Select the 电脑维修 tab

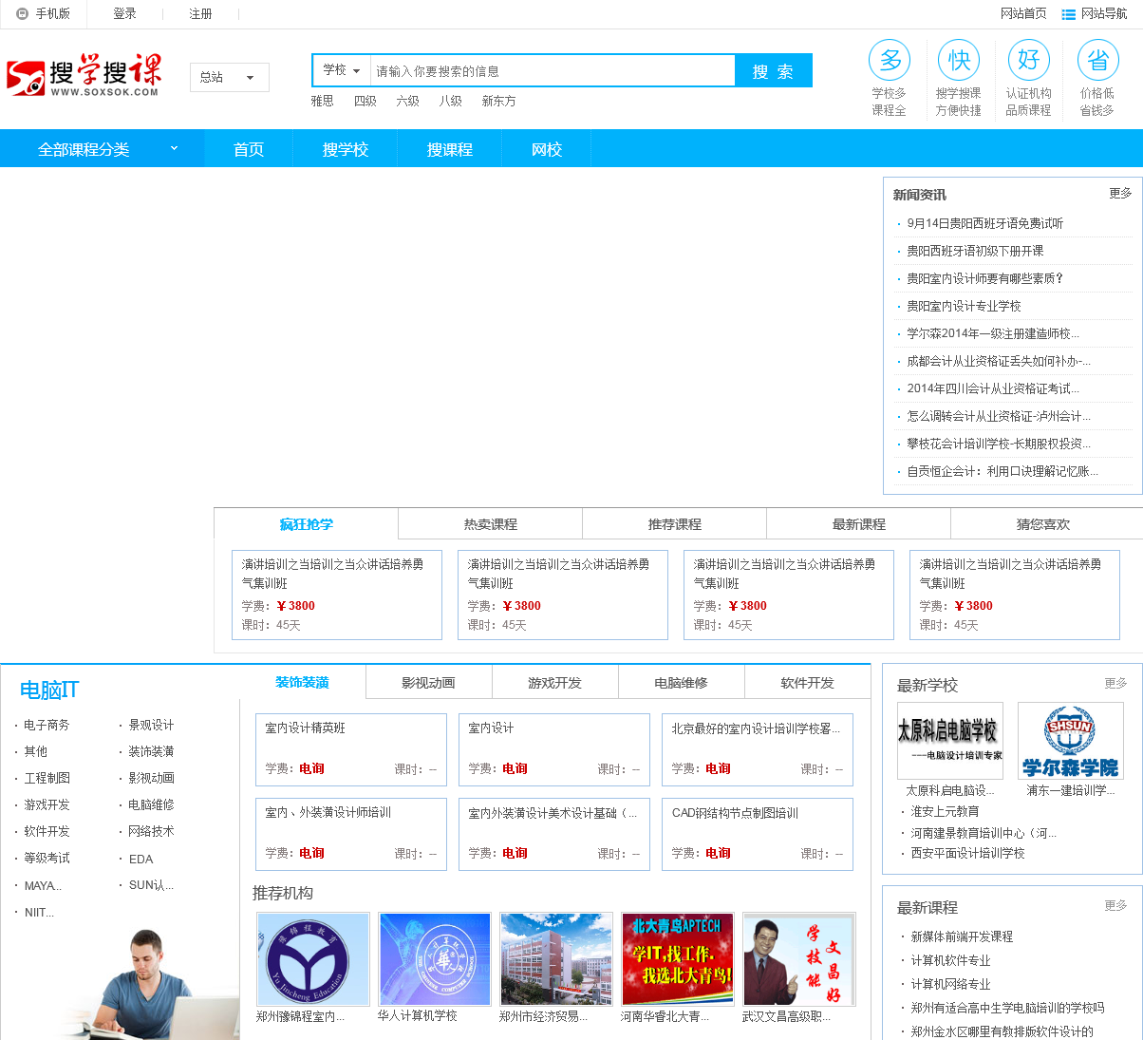[x=681, y=683]
